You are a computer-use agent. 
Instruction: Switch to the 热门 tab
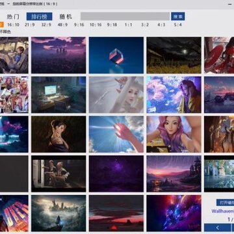[13, 17]
